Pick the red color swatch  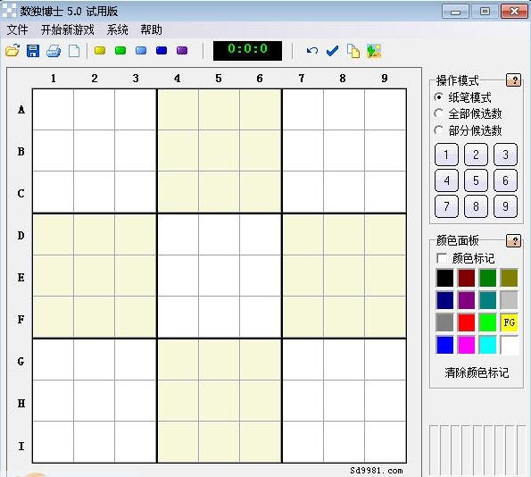pyautogui.click(x=467, y=322)
